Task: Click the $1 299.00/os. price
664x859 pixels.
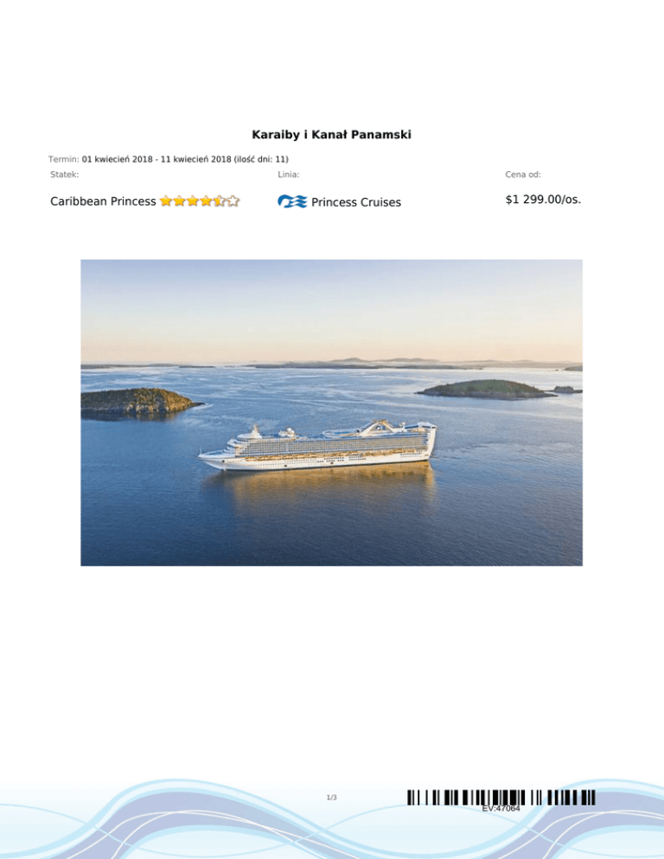Action: pyautogui.click(x=543, y=200)
